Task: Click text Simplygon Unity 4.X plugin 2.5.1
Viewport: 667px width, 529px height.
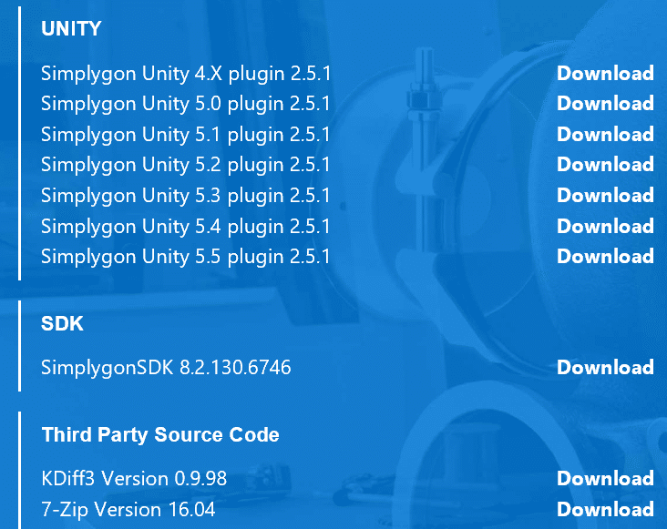Action: (x=186, y=74)
